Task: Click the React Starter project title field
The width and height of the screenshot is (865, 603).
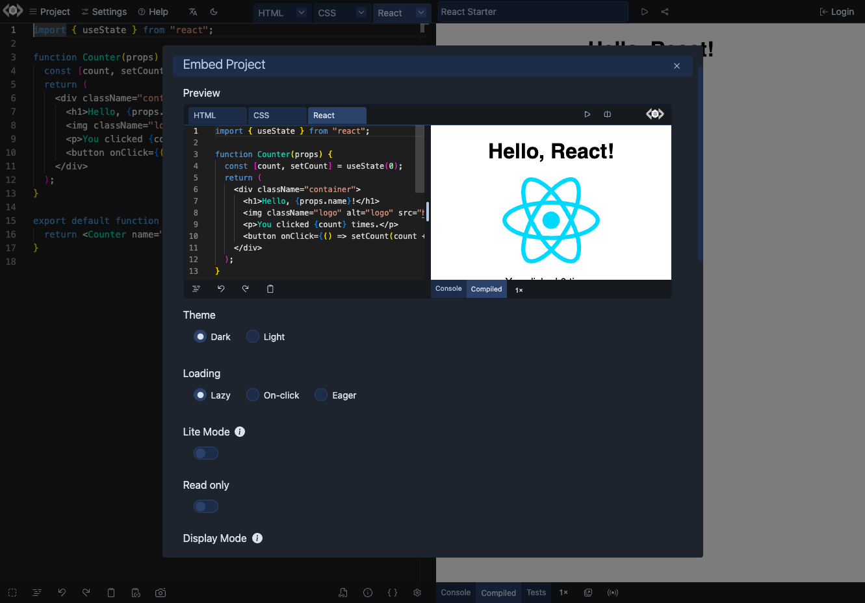Action: [x=533, y=12]
